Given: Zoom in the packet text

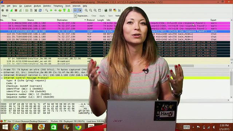Looking at the screenshot, I should click(x=86, y=10).
